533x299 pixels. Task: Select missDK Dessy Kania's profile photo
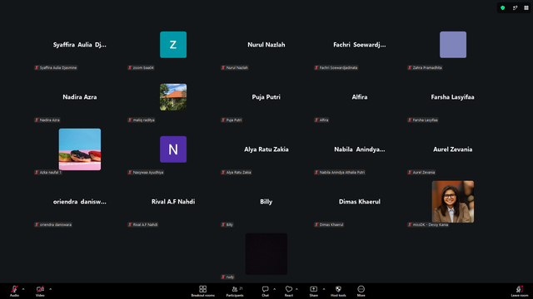[453, 202]
